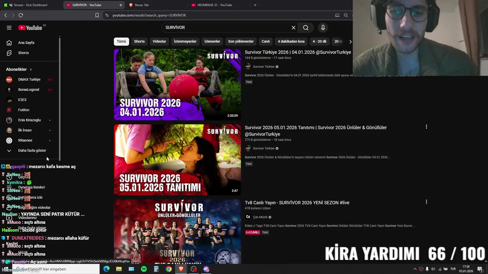The image size is (488, 274).
Task: Start voice search with microphone icon
Action: coord(323,27)
